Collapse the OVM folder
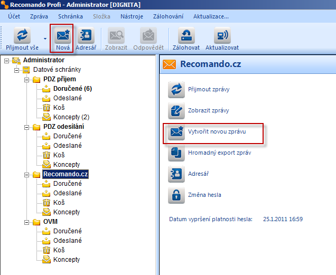 26,223
